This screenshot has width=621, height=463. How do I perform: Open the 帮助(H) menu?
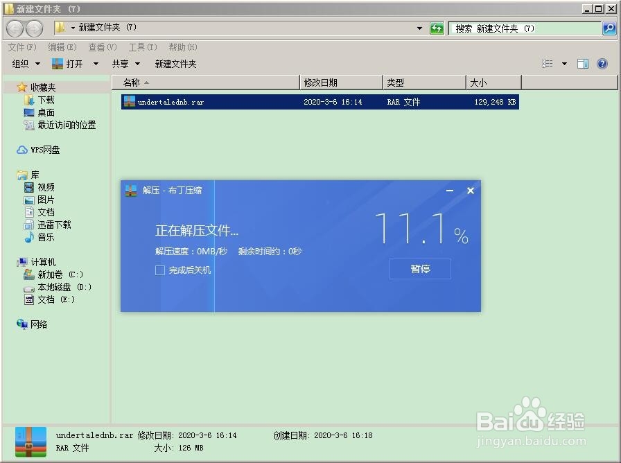[x=183, y=47]
